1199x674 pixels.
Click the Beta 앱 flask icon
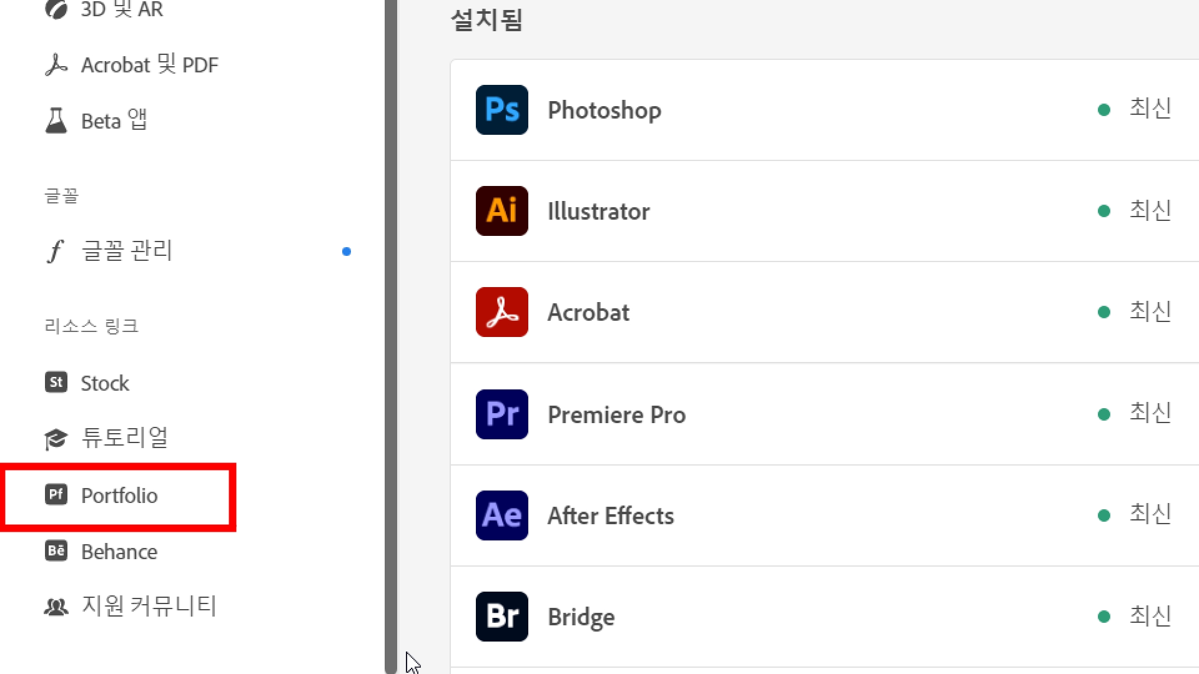pos(56,120)
